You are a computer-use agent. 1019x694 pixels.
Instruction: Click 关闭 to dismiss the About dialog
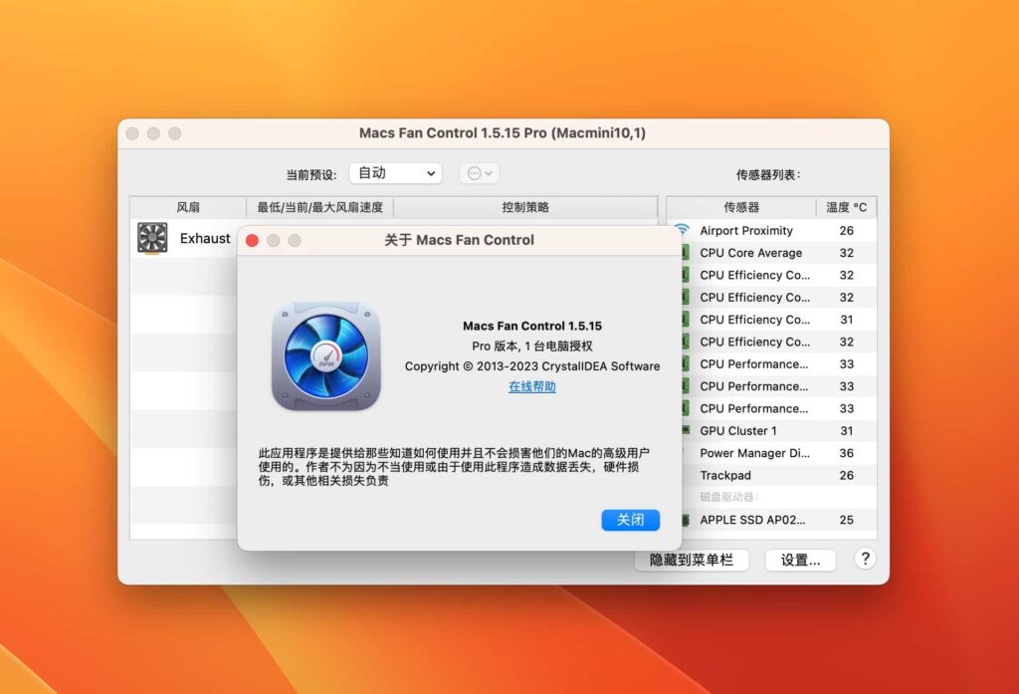(x=630, y=520)
